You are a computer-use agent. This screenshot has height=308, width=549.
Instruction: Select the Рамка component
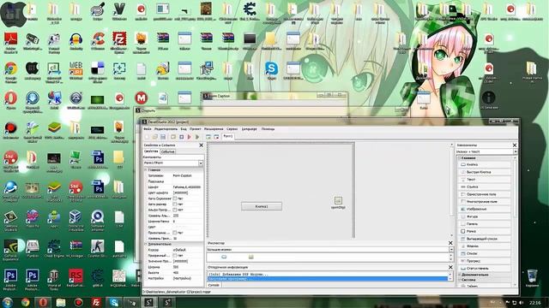coord(484,231)
